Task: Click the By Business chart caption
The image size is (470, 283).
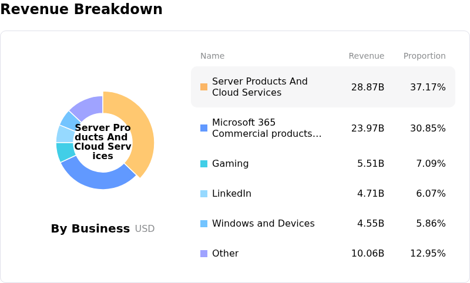Action: pos(90,229)
